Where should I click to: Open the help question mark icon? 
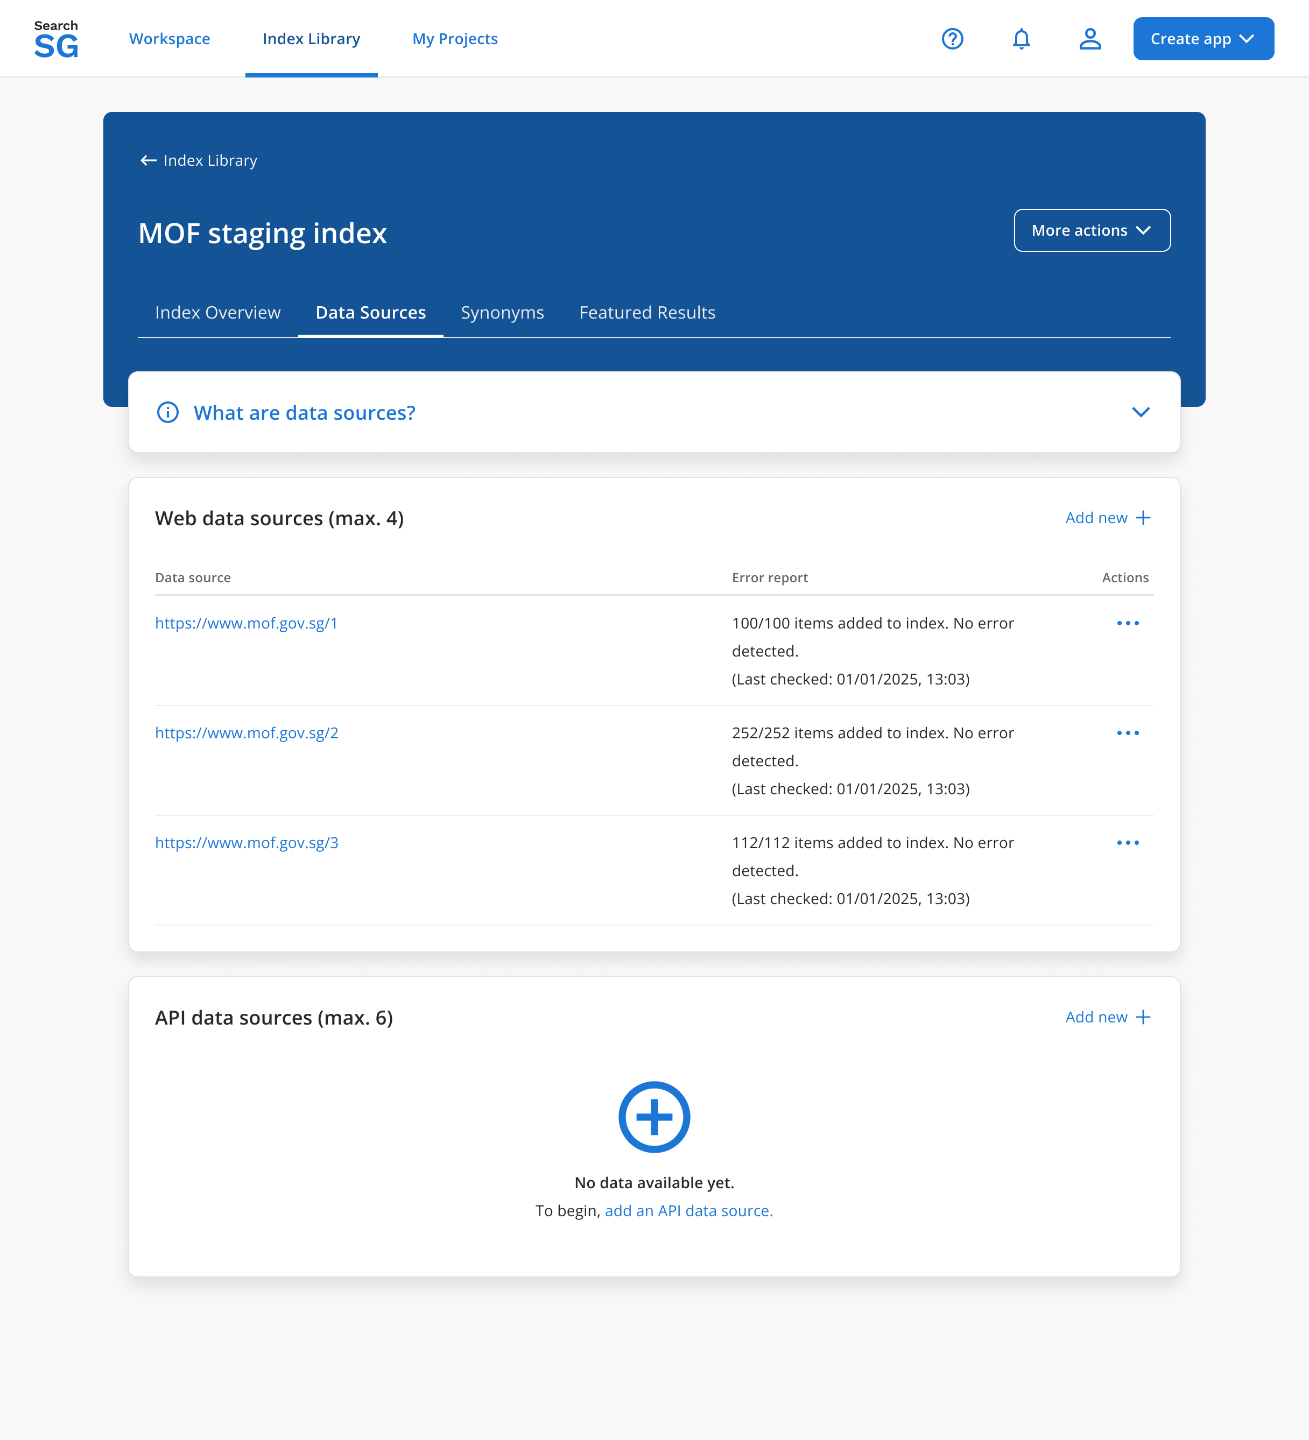click(953, 39)
